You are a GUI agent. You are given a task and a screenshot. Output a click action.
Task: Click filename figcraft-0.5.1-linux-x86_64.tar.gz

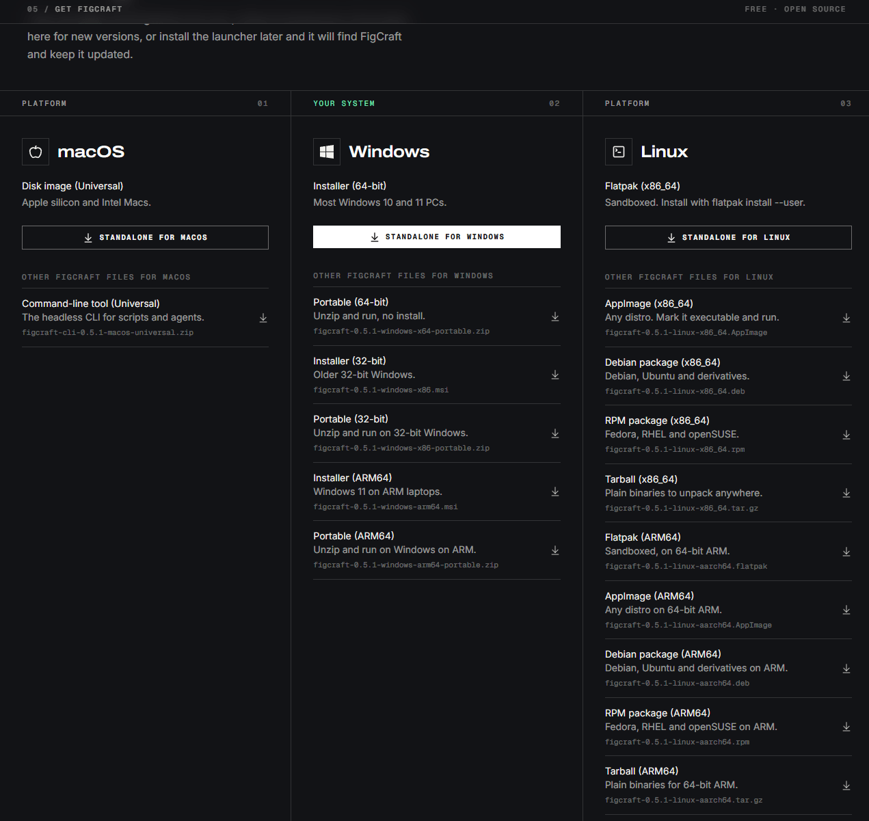pyautogui.click(x=682, y=509)
